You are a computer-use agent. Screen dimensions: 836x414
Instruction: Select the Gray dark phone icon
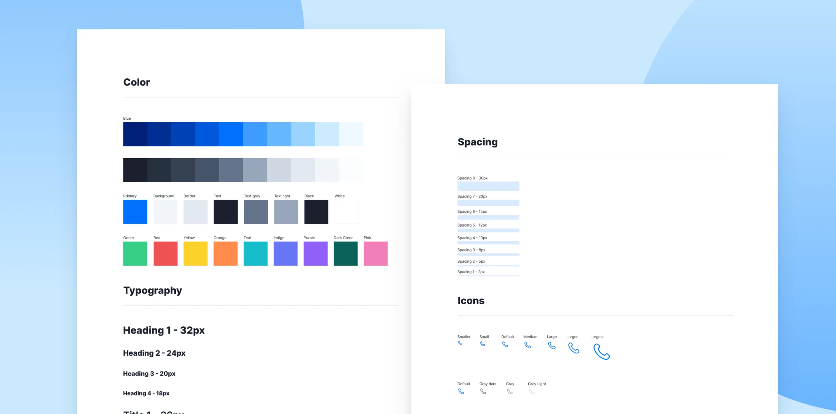point(483,391)
